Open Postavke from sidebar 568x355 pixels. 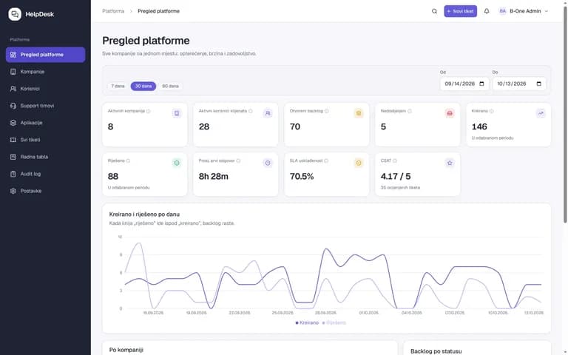pos(46,191)
